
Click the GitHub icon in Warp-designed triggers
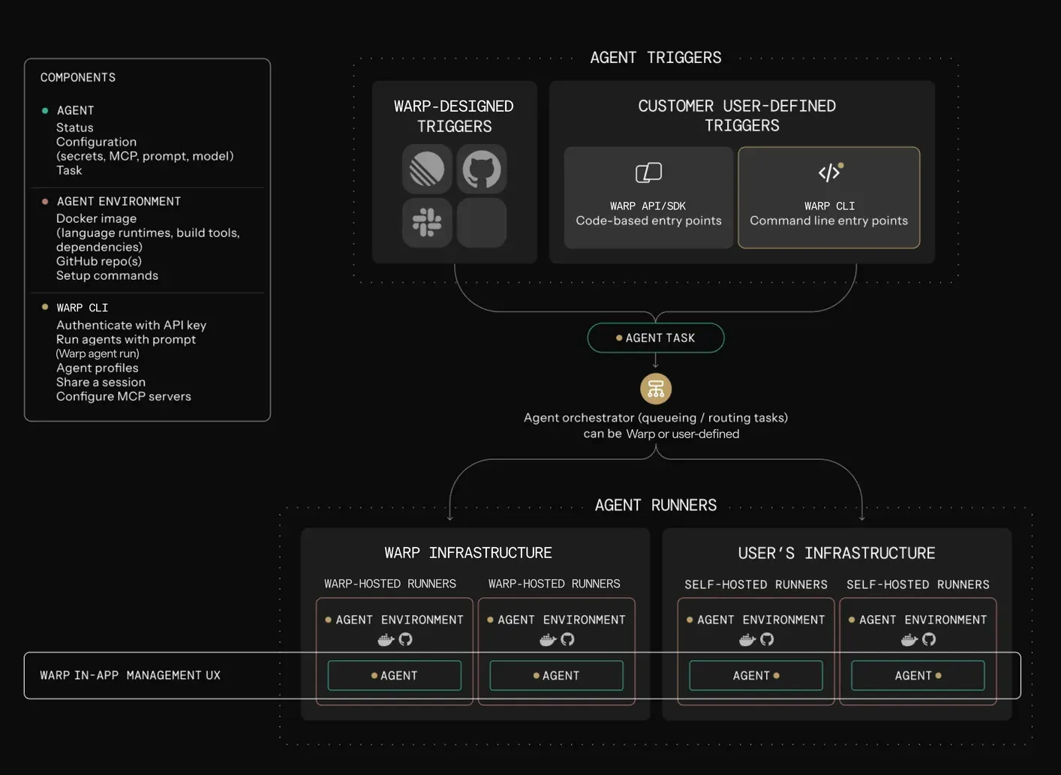click(x=482, y=170)
